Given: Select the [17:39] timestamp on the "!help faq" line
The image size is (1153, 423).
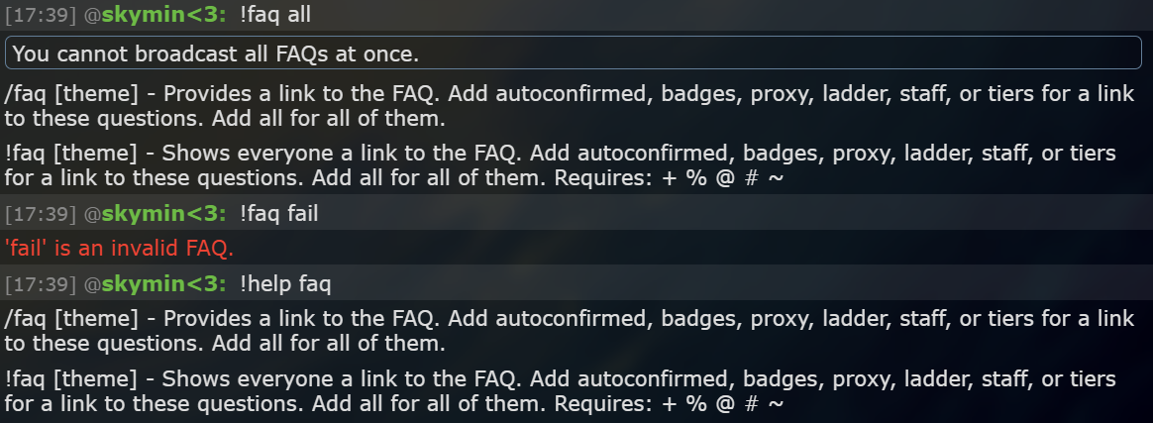Looking at the screenshot, I should click(x=41, y=283).
